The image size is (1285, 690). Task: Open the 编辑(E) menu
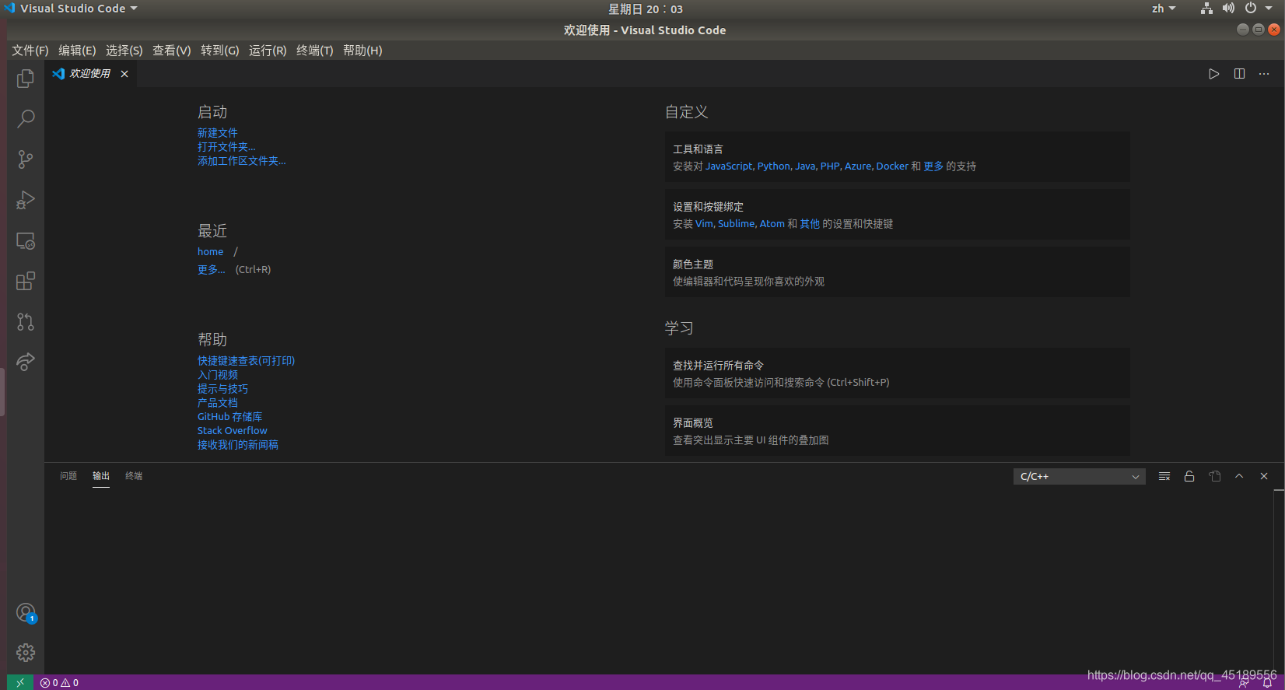(77, 51)
